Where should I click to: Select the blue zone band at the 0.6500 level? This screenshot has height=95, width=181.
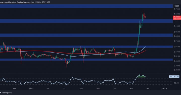pyautogui.click(x=86, y=47)
